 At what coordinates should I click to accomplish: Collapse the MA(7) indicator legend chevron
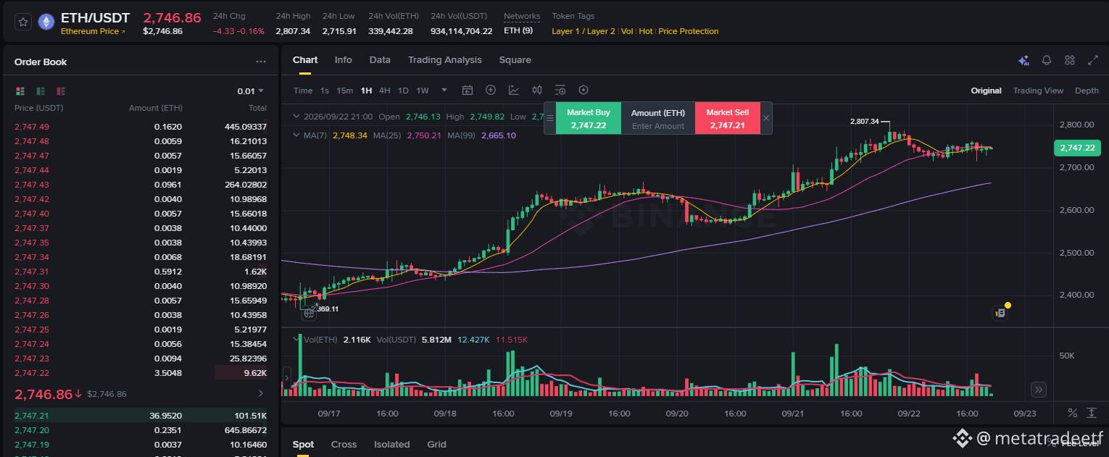coord(296,135)
